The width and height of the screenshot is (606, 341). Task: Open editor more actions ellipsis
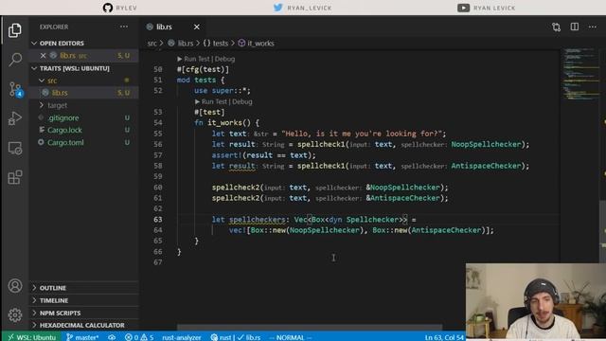click(x=593, y=27)
